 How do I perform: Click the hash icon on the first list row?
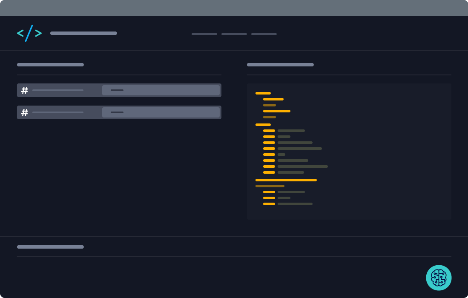tap(25, 90)
